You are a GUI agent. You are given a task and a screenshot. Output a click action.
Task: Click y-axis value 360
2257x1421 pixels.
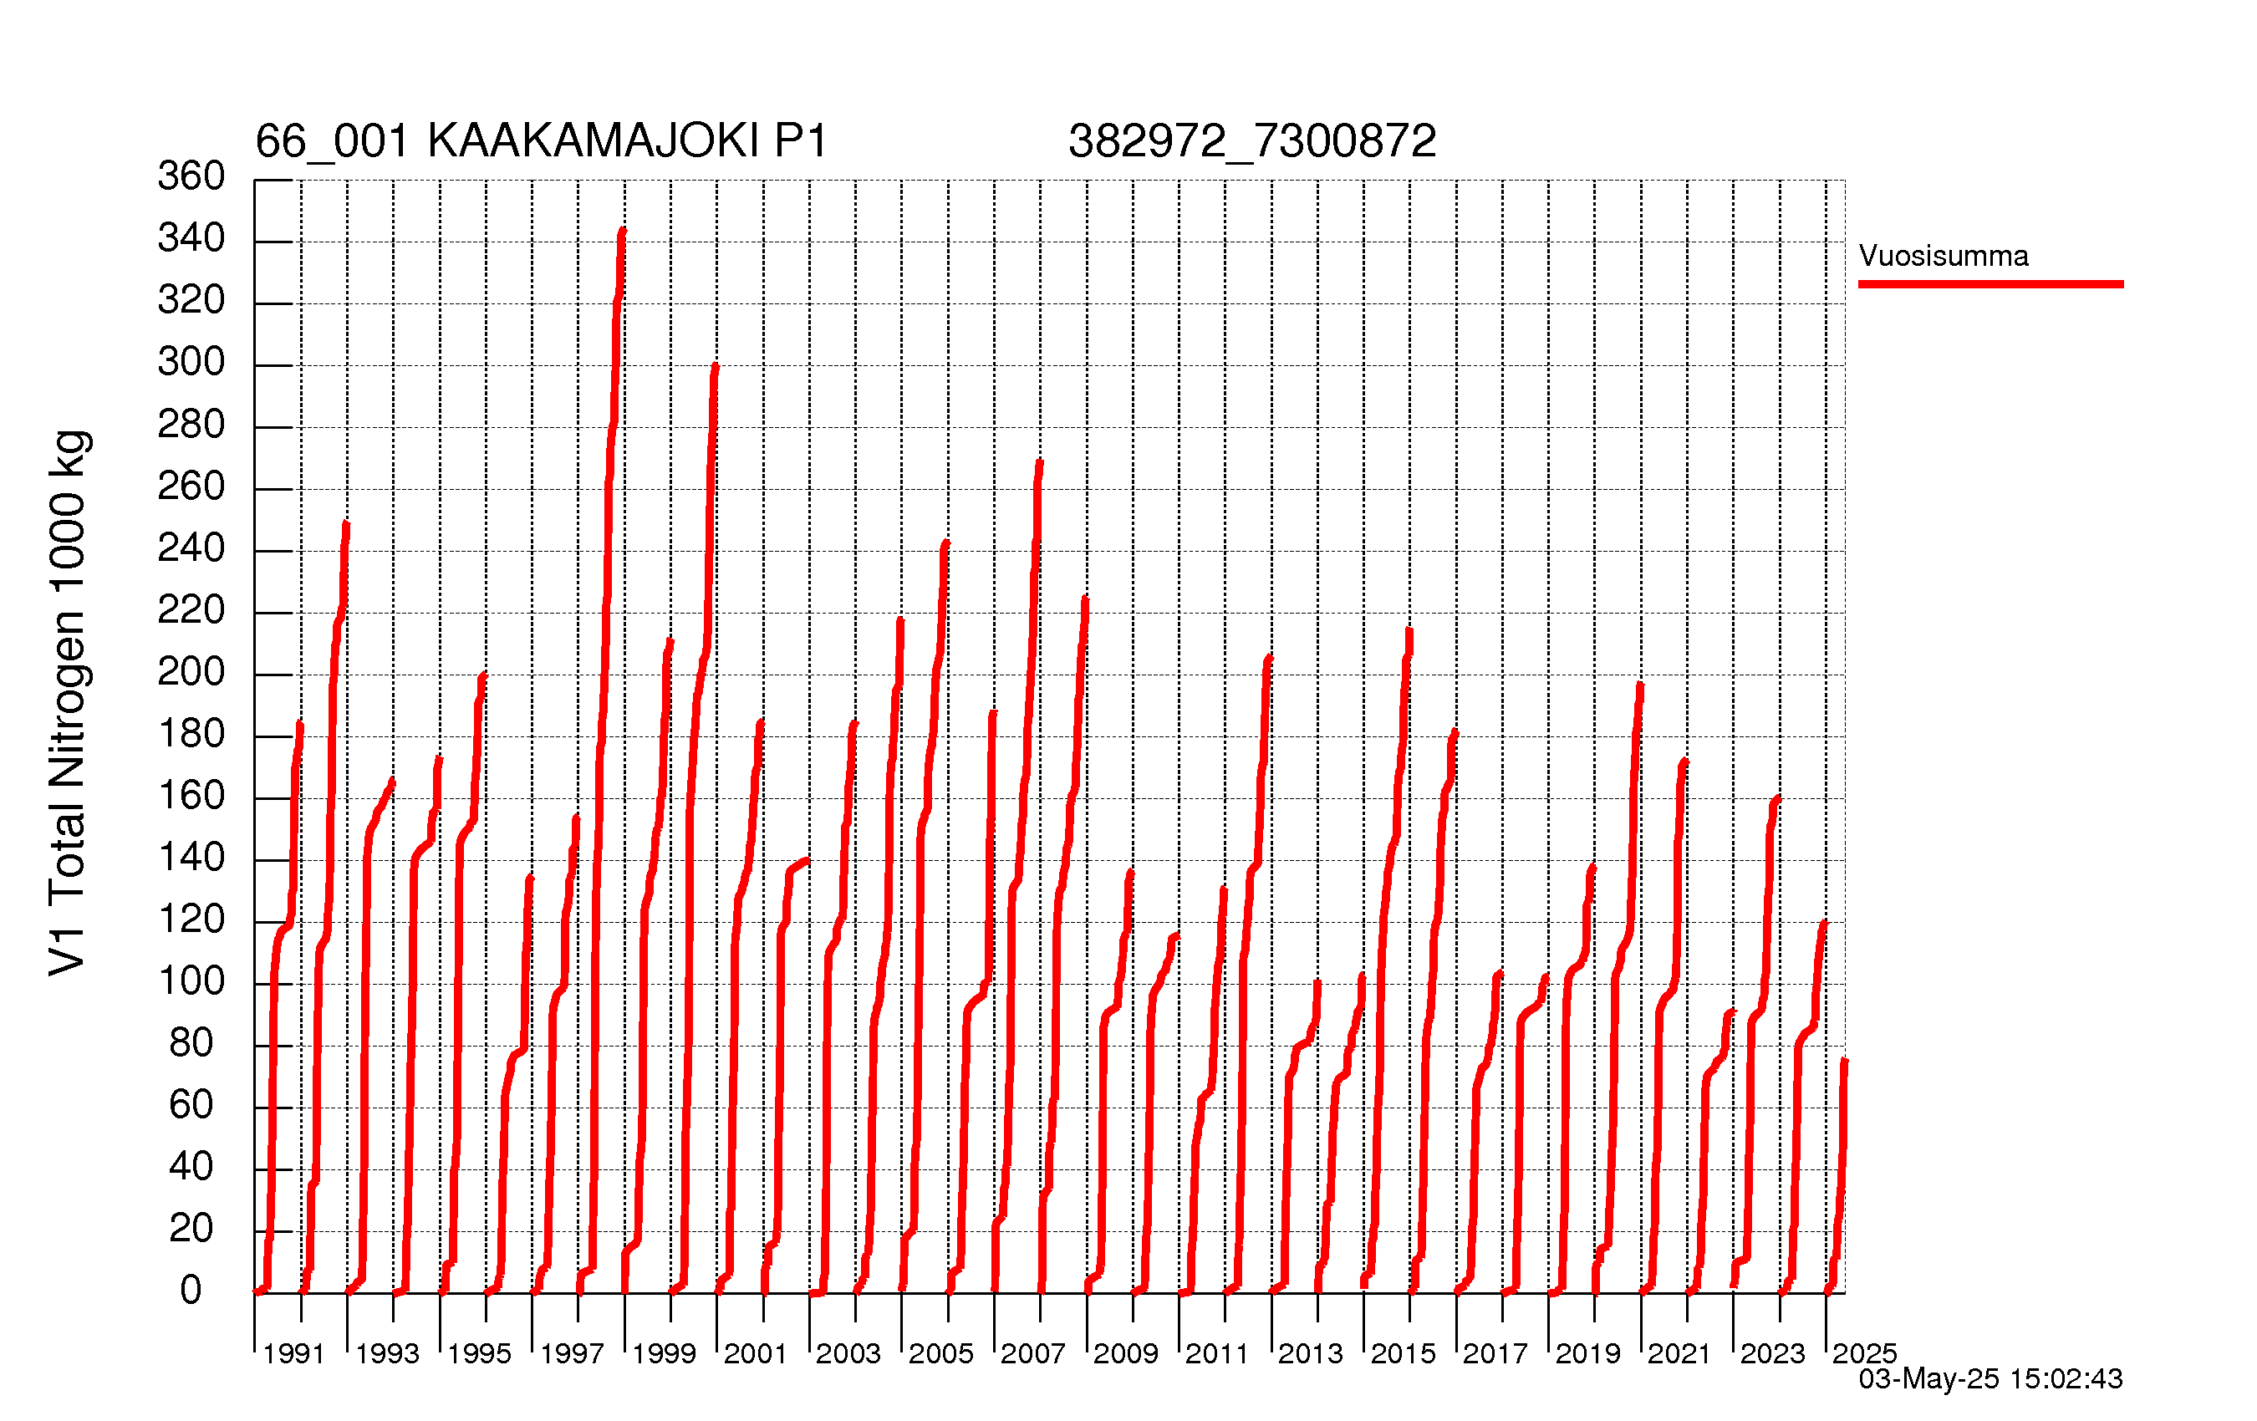(191, 176)
